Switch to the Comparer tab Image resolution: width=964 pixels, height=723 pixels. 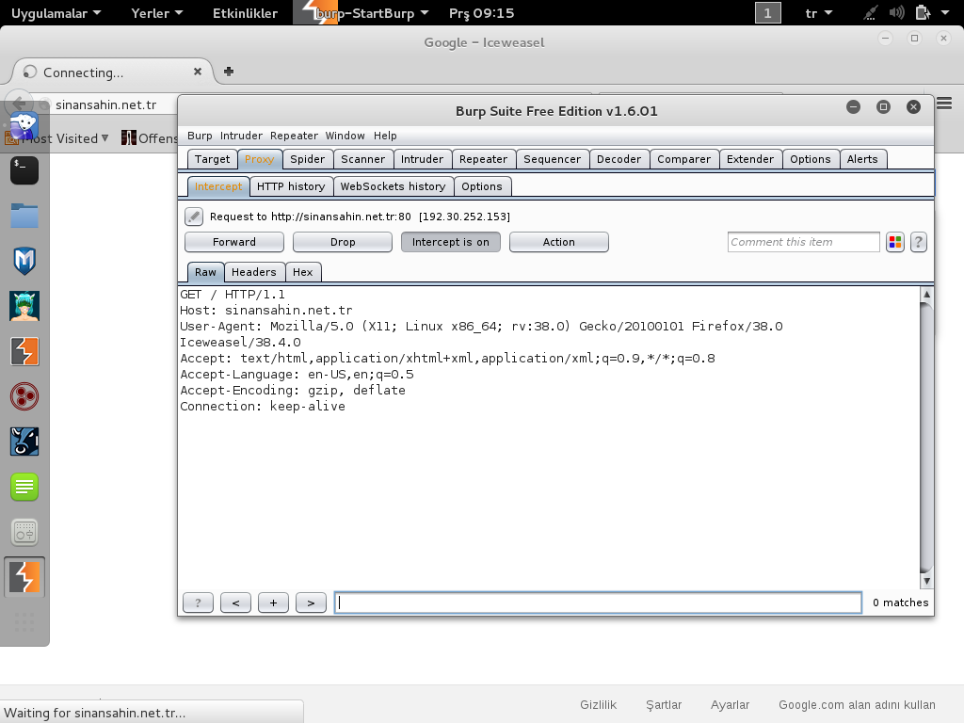click(683, 159)
